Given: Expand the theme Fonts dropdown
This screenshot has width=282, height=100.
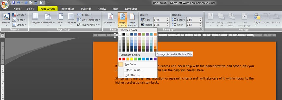Looking at the screenshot, I should pyautogui.click(x=19, y=20).
